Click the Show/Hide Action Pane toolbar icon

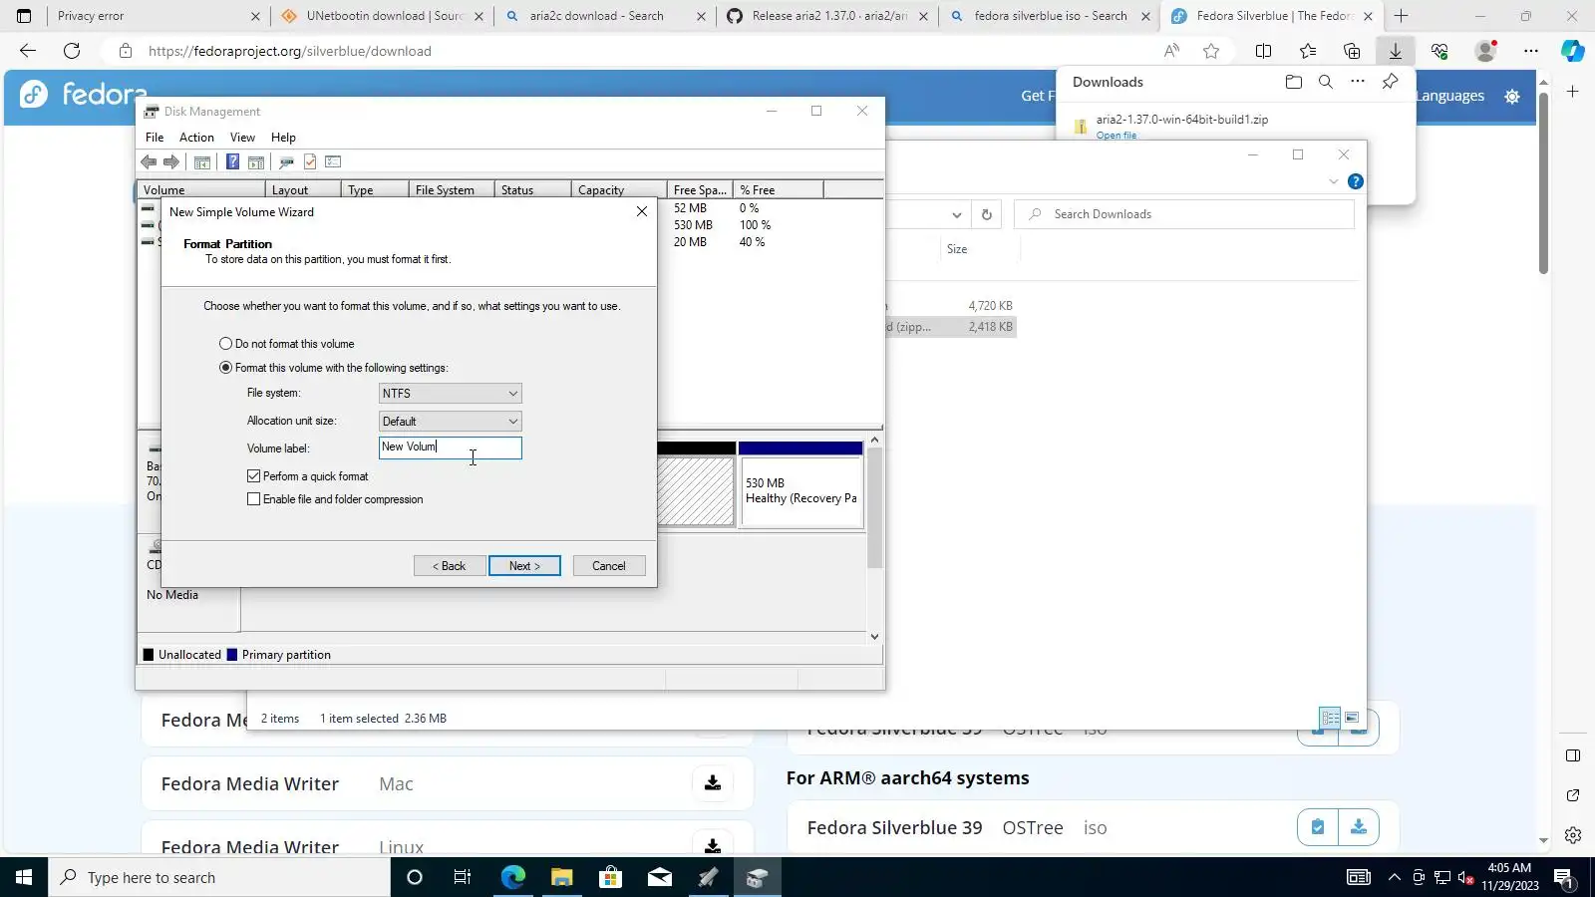point(256,161)
